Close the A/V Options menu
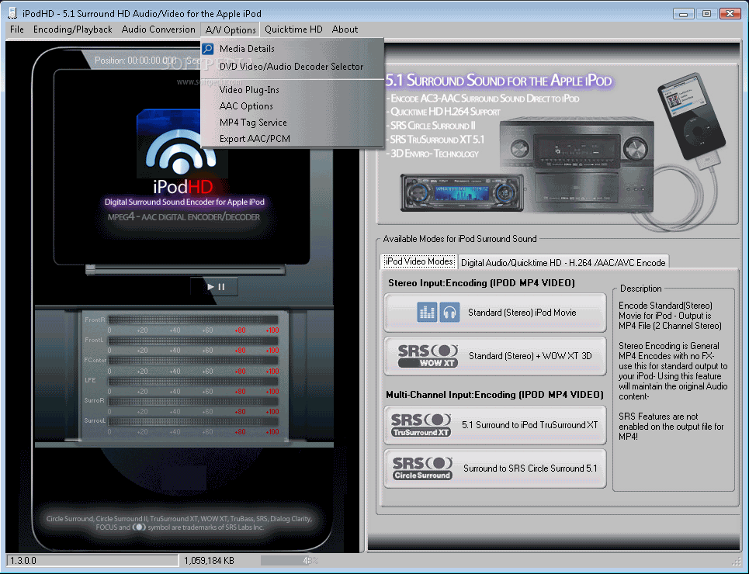The image size is (749, 574). click(231, 29)
